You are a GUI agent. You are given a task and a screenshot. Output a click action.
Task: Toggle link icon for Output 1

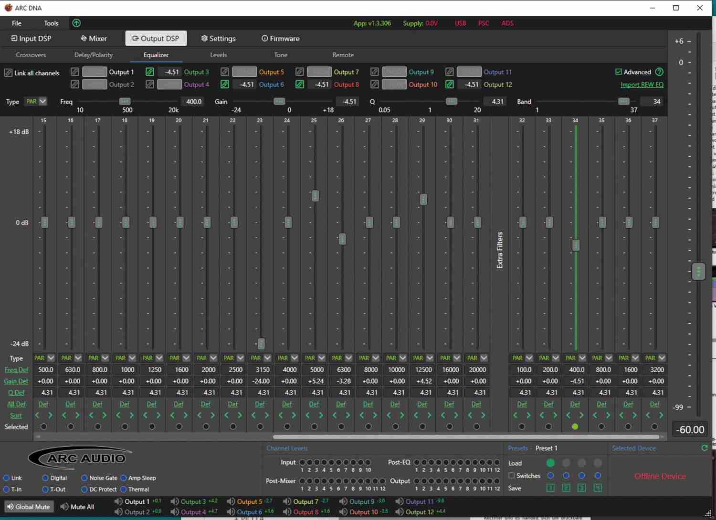(75, 72)
